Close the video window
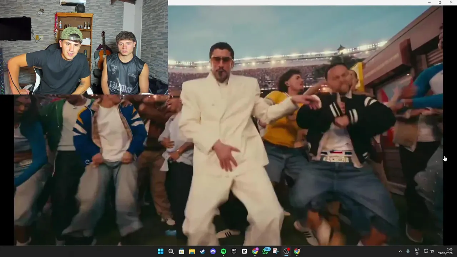 point(451,2)
